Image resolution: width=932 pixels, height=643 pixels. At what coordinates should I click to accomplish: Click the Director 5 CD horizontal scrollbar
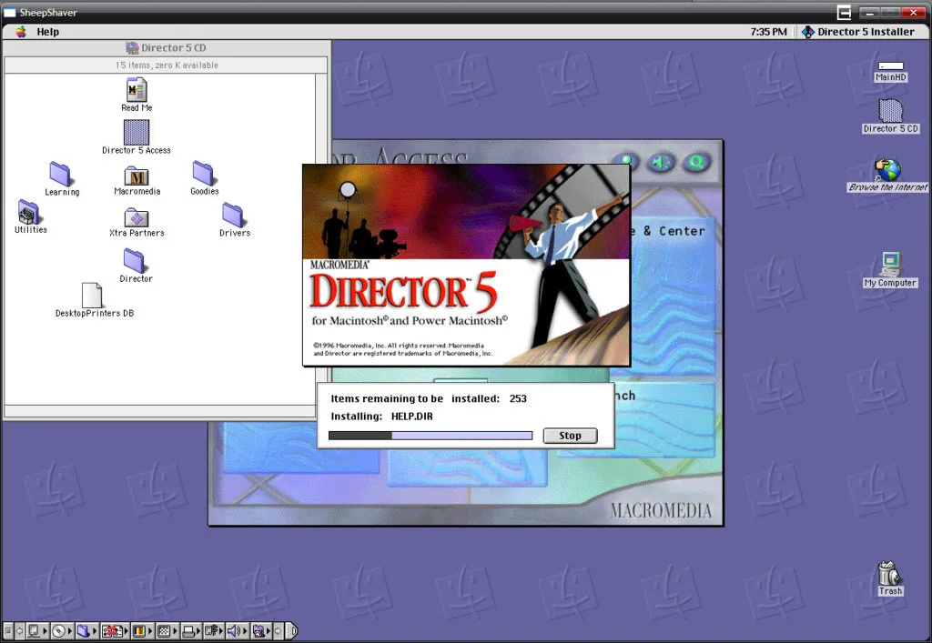click(160, 411)
